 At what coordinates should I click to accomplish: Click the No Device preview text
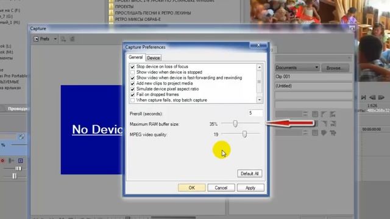[x=97, y=130]
